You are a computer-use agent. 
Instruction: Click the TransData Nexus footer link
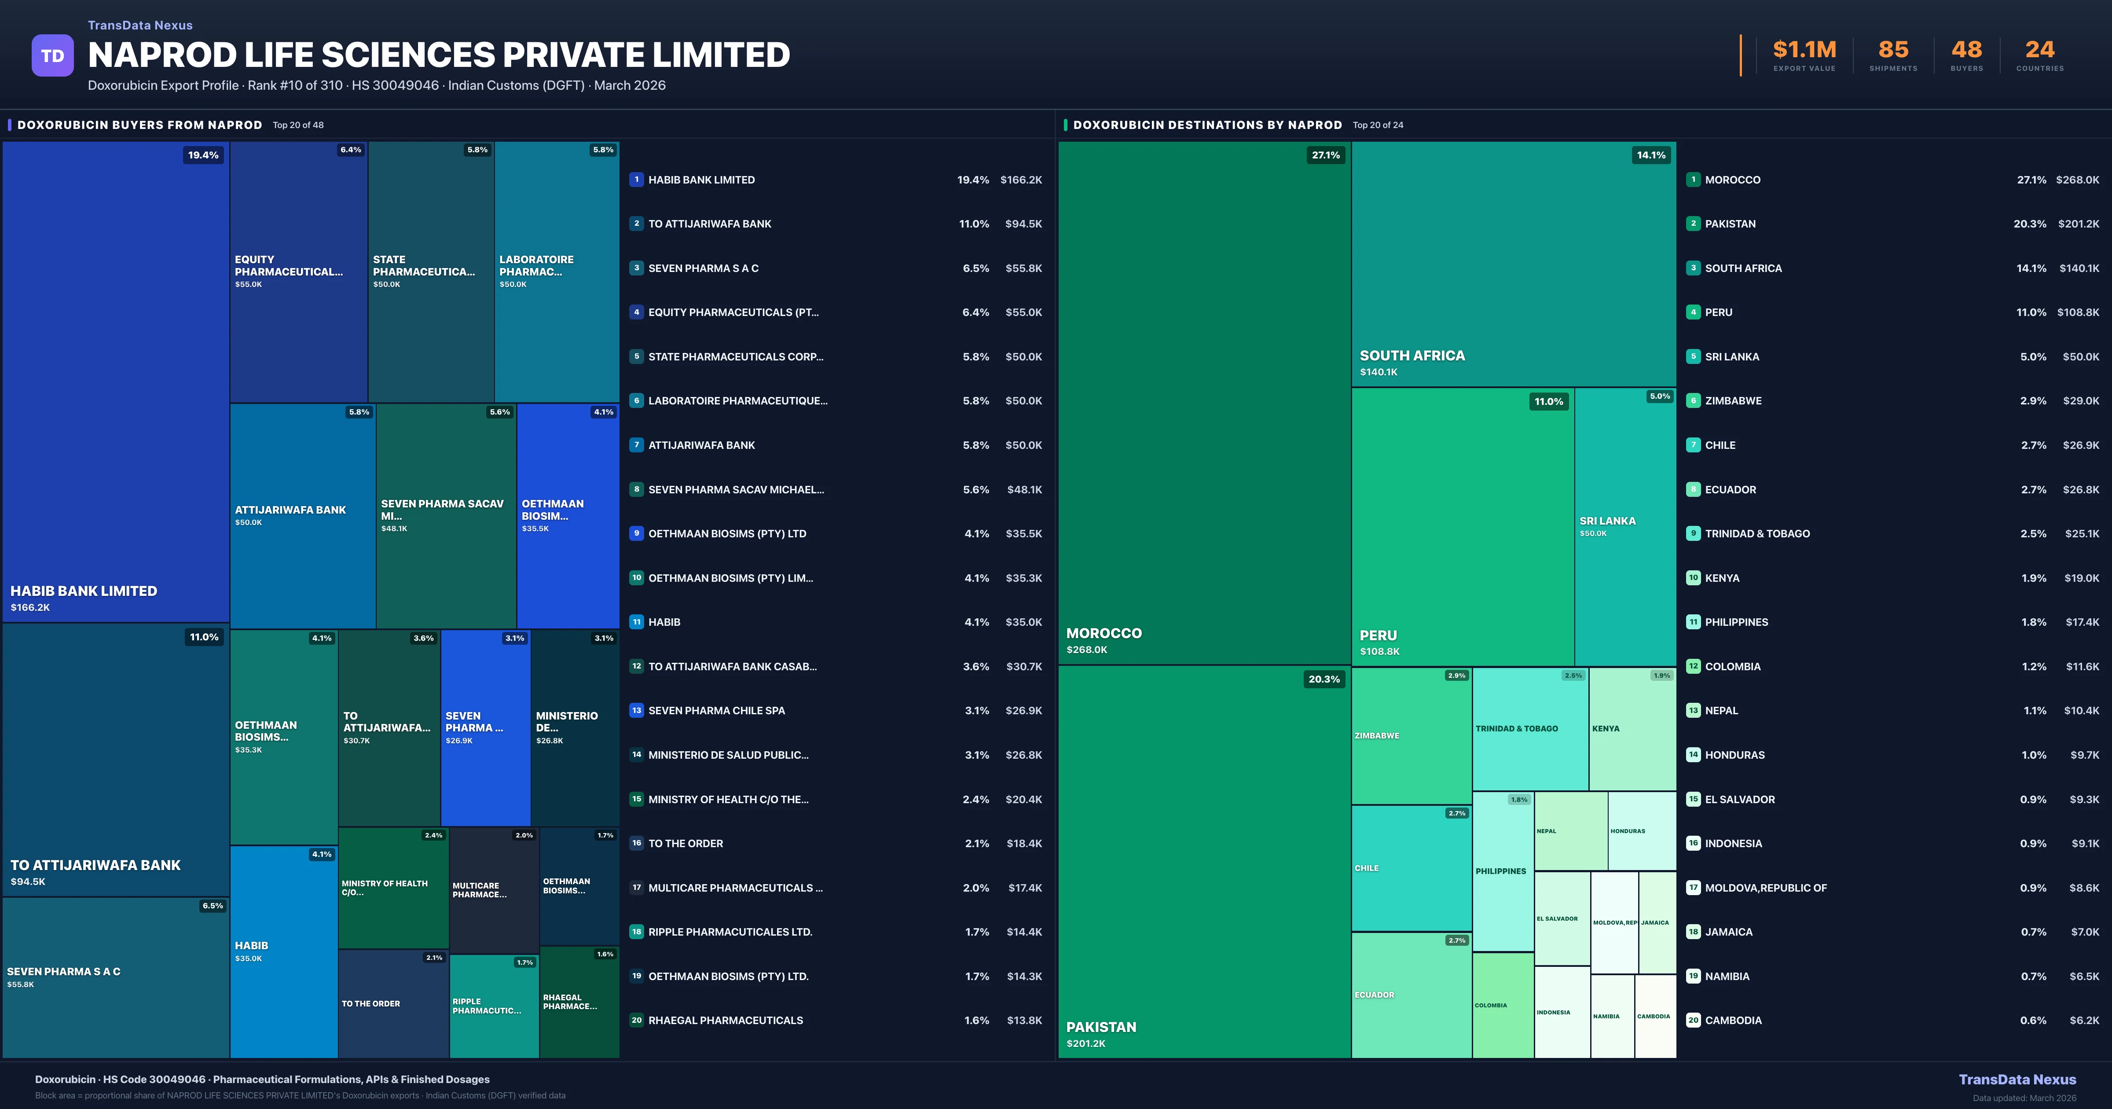2017,1080
